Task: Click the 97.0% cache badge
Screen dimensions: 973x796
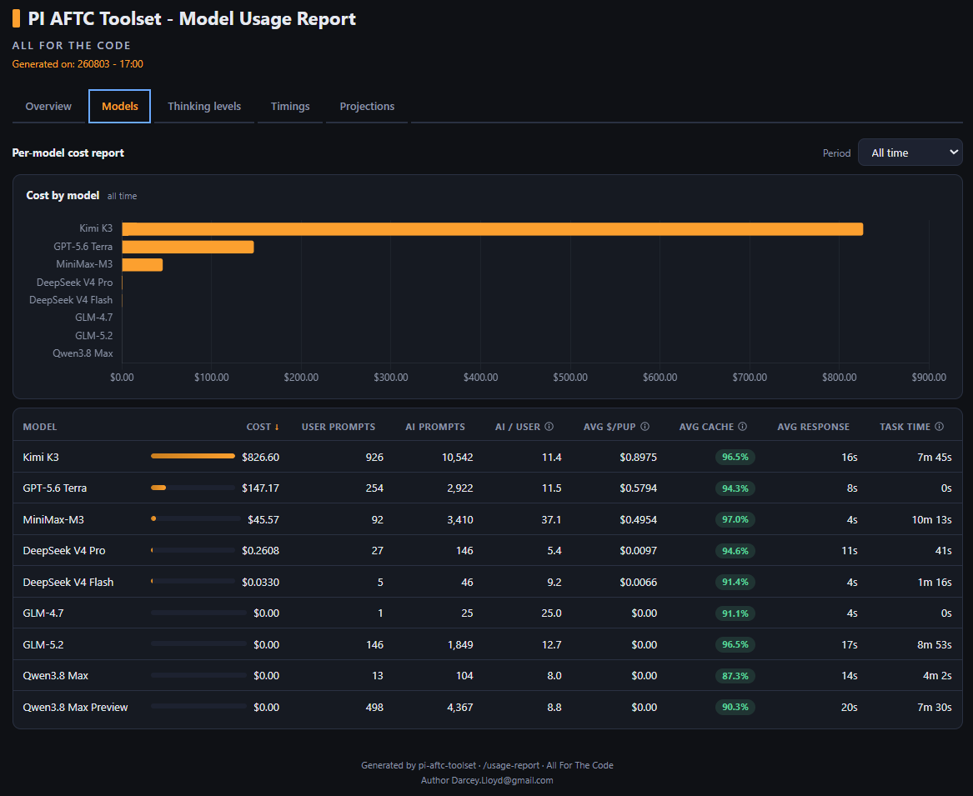Action: click(735, 520)
